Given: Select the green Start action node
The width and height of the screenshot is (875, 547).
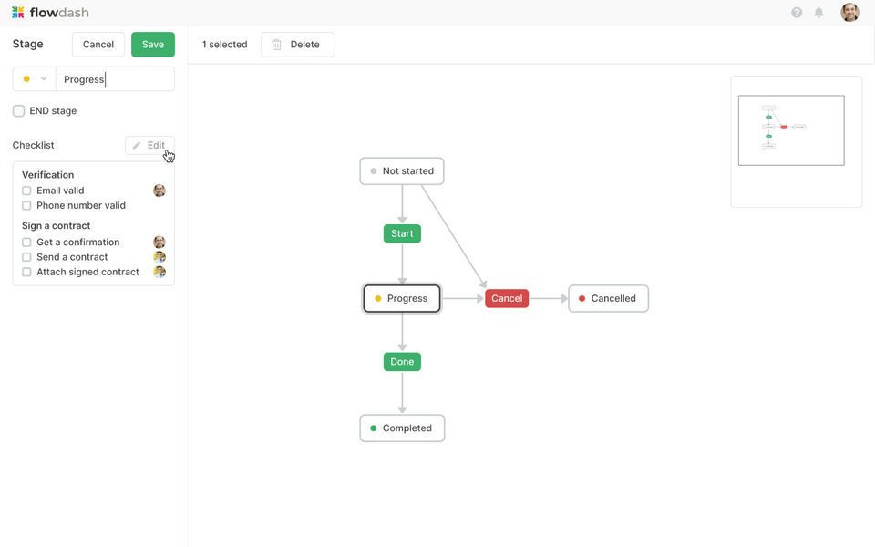Looking at the screenshot, I should pyautogui.click(x=402, y=233).
